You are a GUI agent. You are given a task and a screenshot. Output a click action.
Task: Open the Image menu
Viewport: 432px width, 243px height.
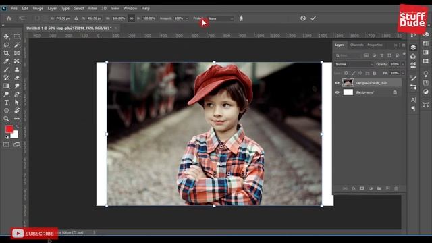point(38,9)
